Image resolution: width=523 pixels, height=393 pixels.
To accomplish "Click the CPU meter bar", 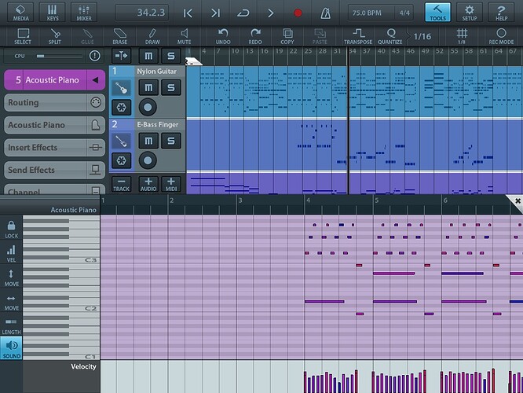I will [59, 56].
